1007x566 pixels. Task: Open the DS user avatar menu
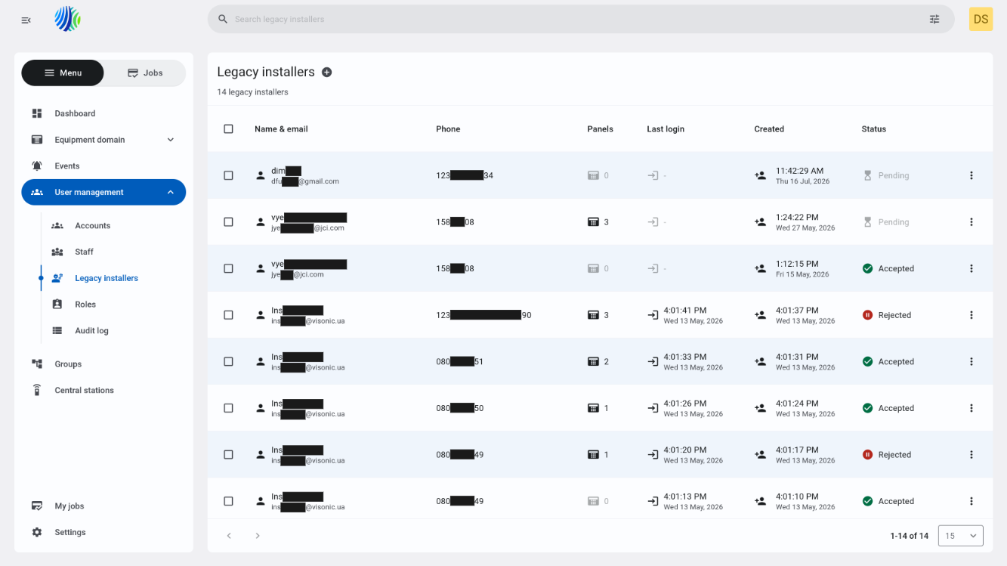point(981,19)
